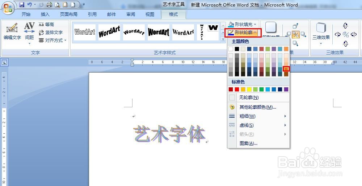
Task: Expand the 粗细 weight submenu
Action: coord(258,116)
